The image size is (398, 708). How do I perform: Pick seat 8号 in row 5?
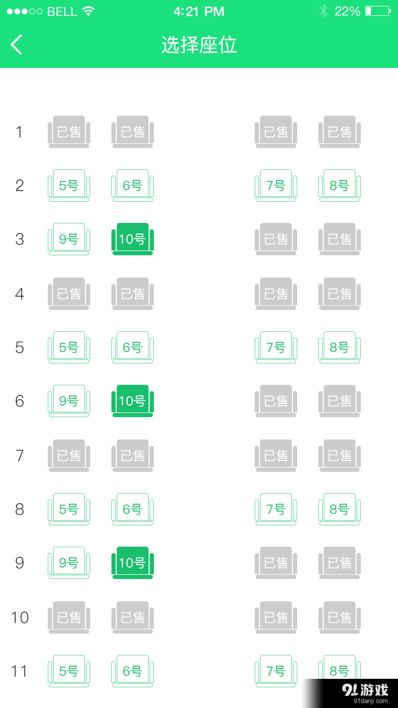pos(340,347)
